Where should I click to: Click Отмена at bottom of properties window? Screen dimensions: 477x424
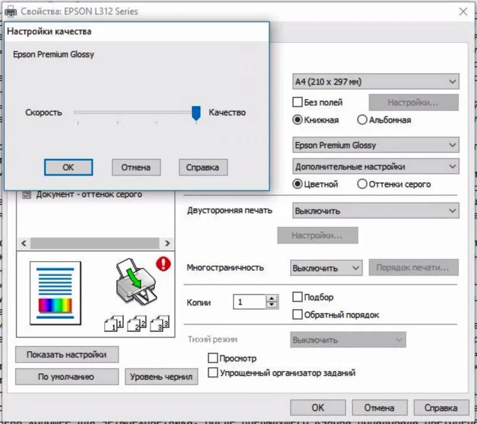[379, 407]
